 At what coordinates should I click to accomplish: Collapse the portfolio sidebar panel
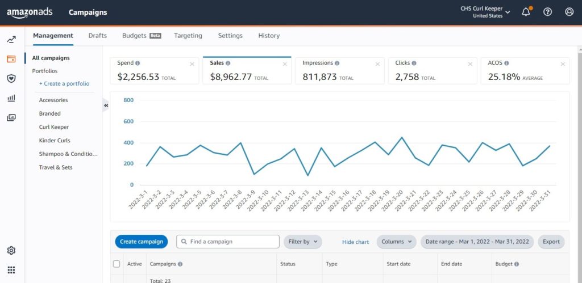click(x=106, y=105)
